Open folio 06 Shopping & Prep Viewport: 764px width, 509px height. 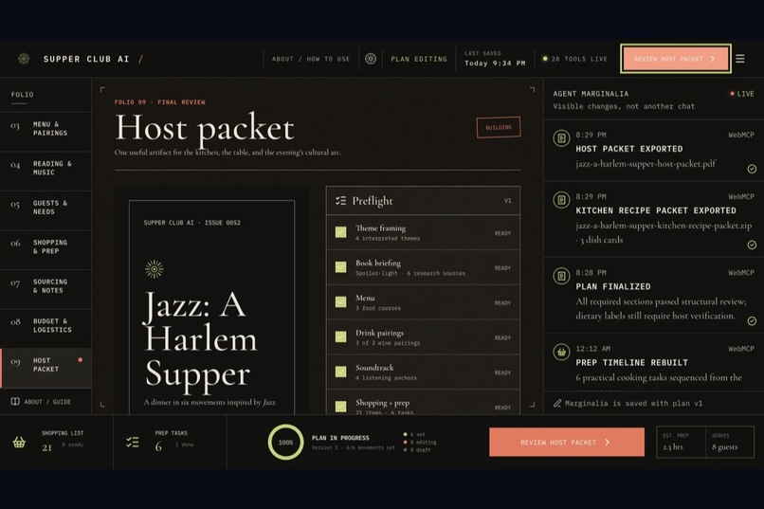[x=45, y=250]
